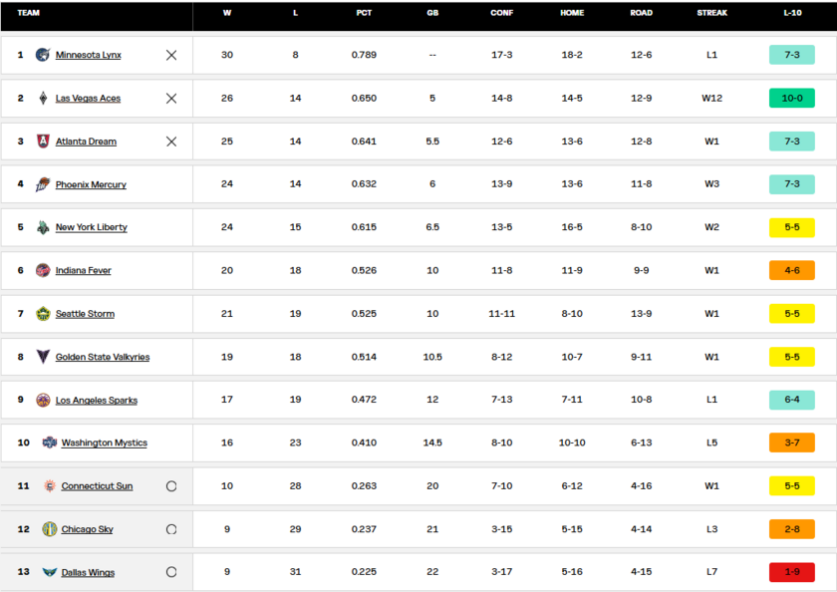837x592 pixels.
Task: Click the Minnesota Lynx team logo
Action: pyautogui.click(x=43, y=55)
